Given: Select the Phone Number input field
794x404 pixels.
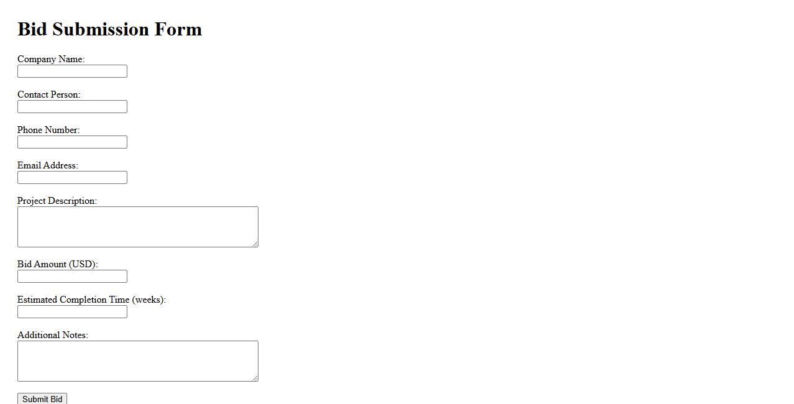Looking at the screenshot, I should click(72, 142).
